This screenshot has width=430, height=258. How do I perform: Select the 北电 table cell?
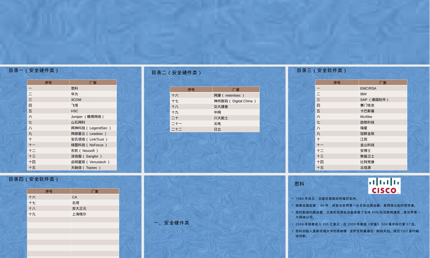pos(236,124)
